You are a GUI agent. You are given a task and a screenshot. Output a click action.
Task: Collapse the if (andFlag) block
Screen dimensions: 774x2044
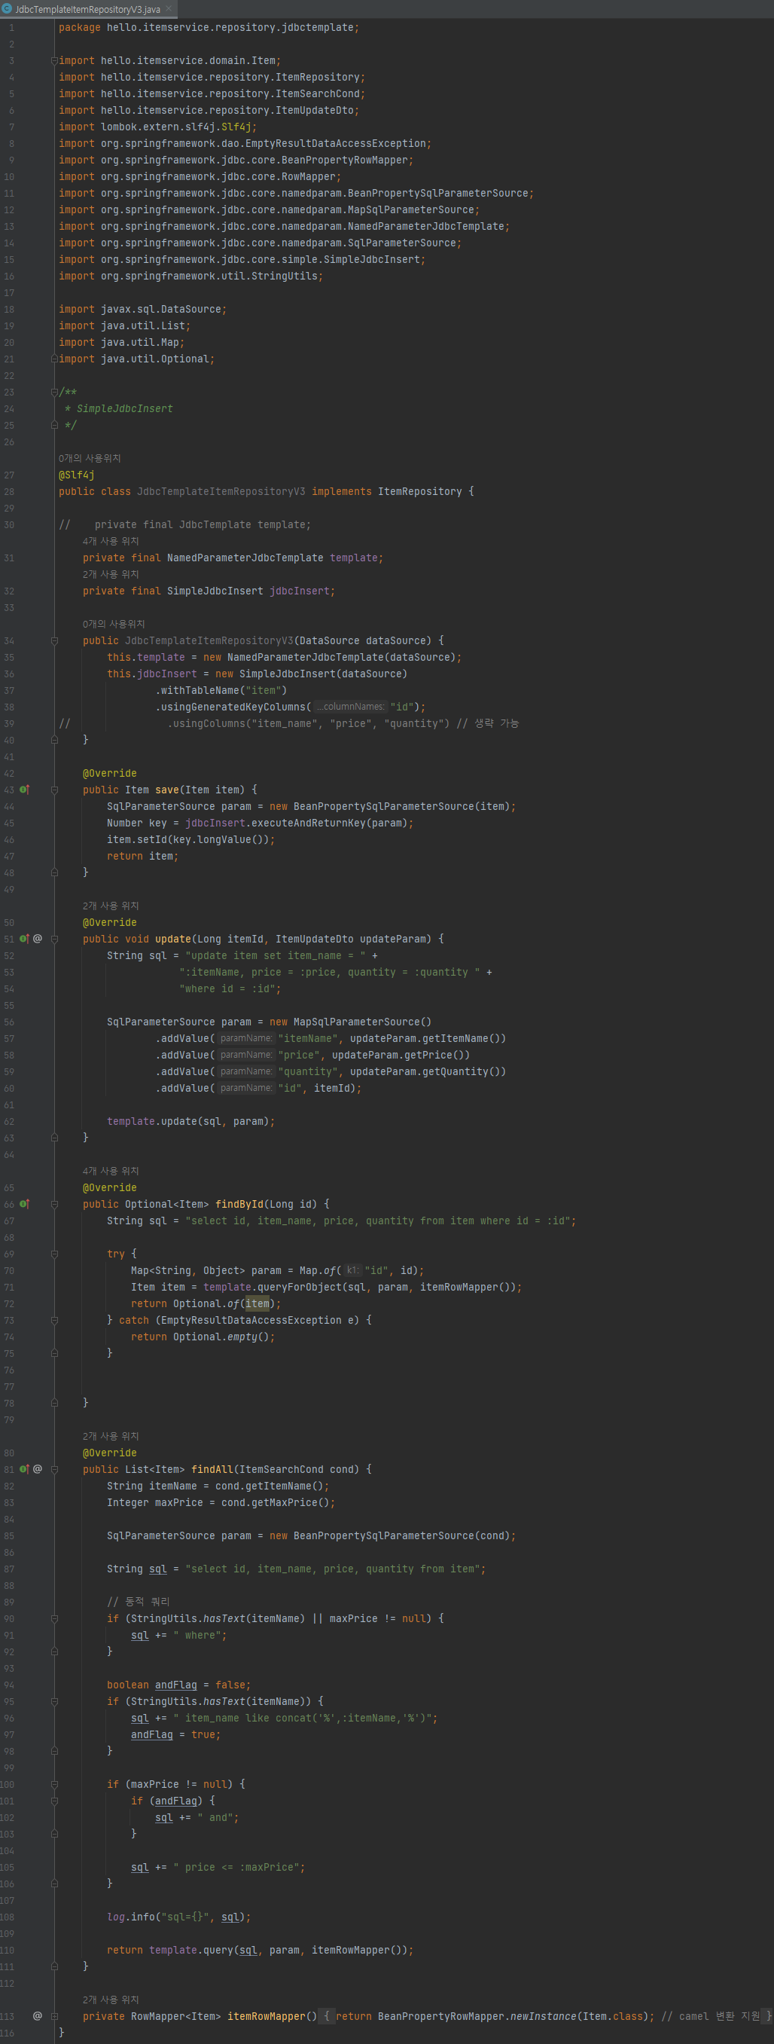[54, 1801]
